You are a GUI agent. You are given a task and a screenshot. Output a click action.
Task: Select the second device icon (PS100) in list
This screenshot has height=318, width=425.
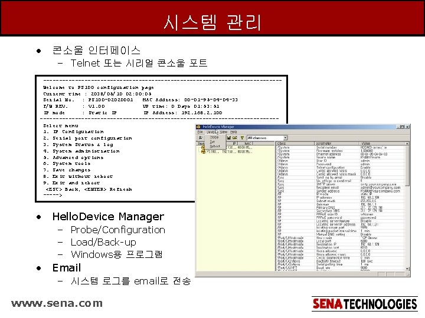coord(203,152)
